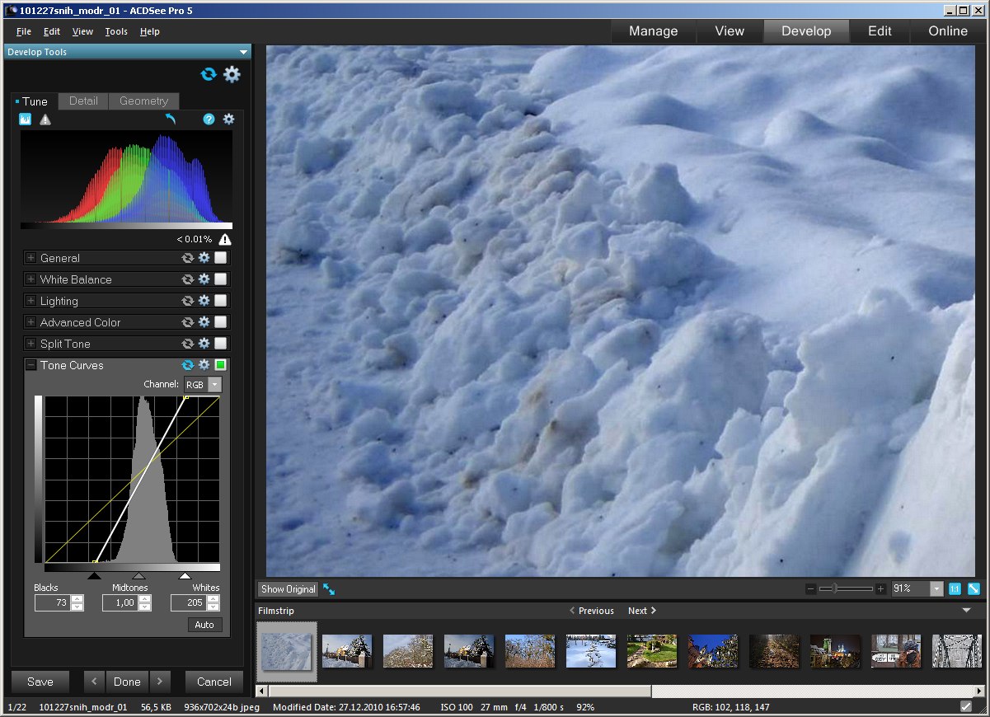Select the second filmstrip thumbnail
This screenshot has width=990, height=717.
tap(347, 651)
